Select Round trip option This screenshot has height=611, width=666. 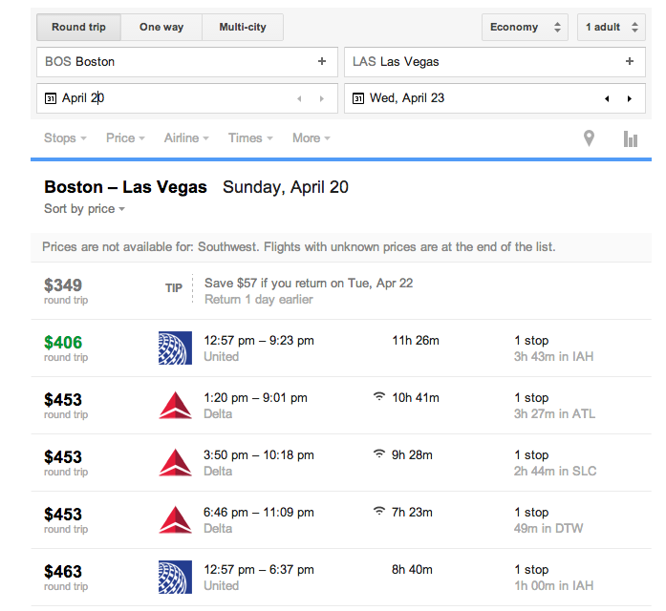pyautogui.click(x=78, y=27)
